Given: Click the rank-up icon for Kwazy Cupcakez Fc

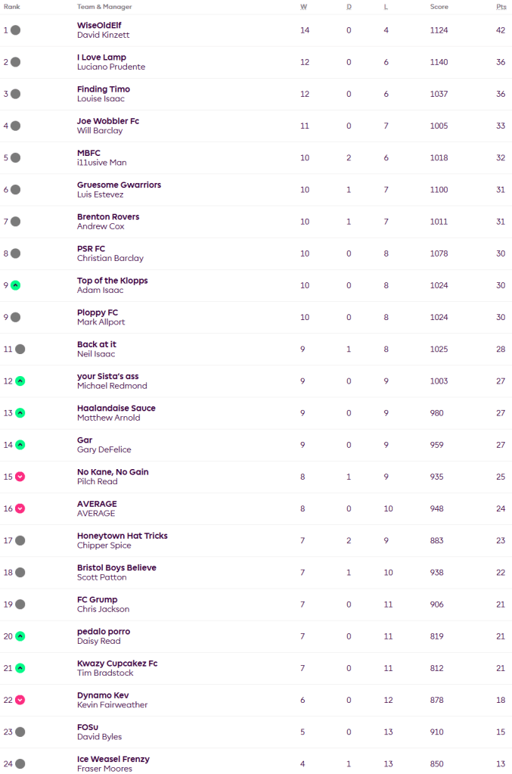Looking at the screenshot, I should [20, 668].
